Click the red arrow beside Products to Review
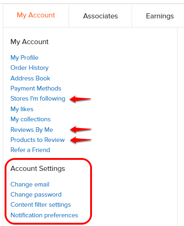 tap(80, 140)
